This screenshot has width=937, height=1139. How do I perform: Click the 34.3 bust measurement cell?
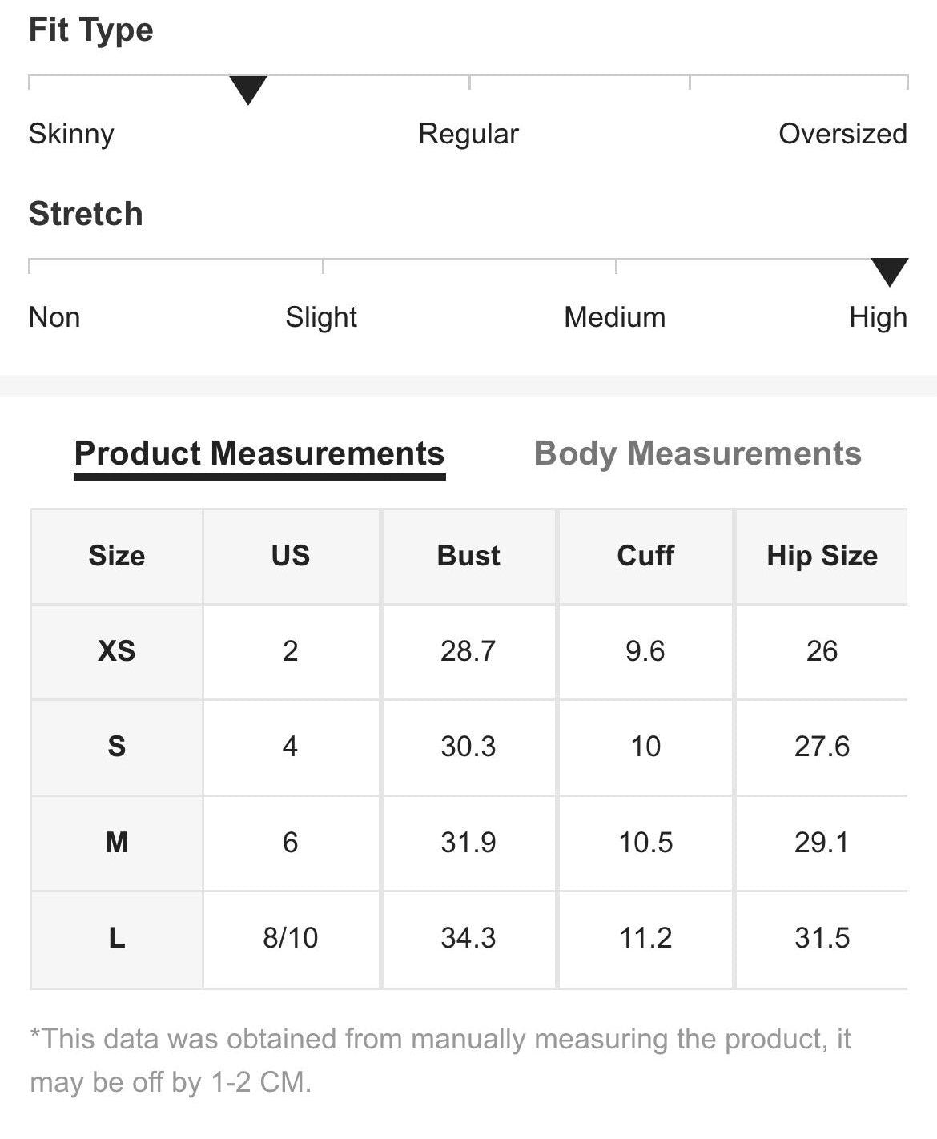[x=468, y=938]
